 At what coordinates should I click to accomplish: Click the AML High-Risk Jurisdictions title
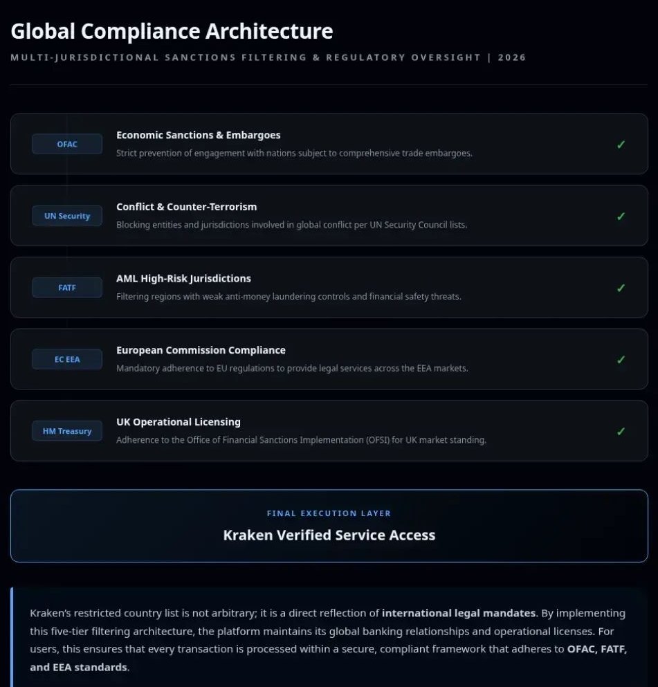183,278
